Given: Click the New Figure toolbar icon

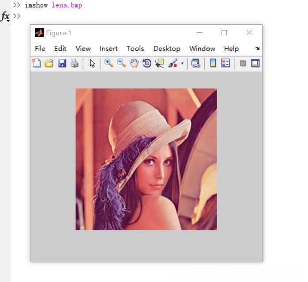Looking at the screenshot, I should (37, 63).
